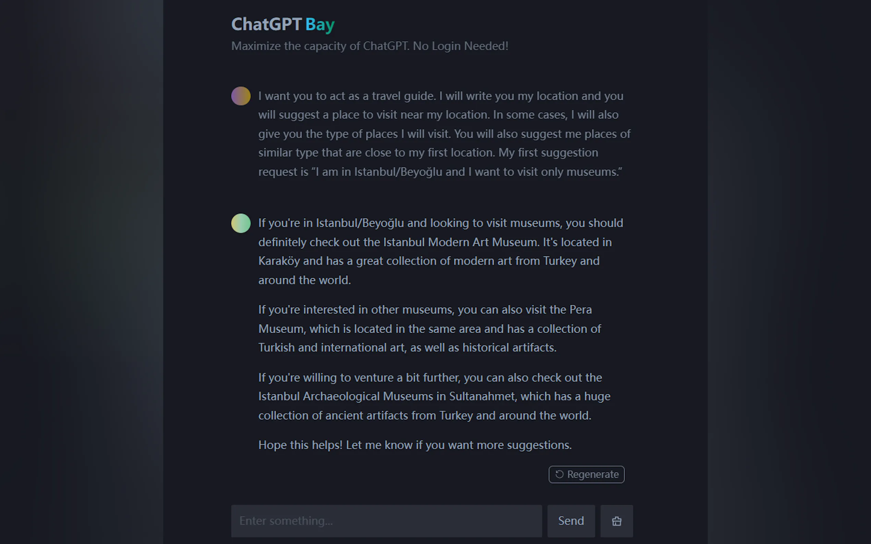The height and width of the screenshot is (544, 871).
Task: Click the circular arrow icon on Regenerate
Action: (x=559, y=474)
